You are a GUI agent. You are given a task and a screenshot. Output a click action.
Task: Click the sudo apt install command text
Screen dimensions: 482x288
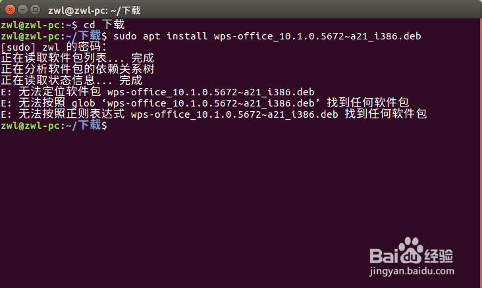pyautogui.click(x=267, y=36)
